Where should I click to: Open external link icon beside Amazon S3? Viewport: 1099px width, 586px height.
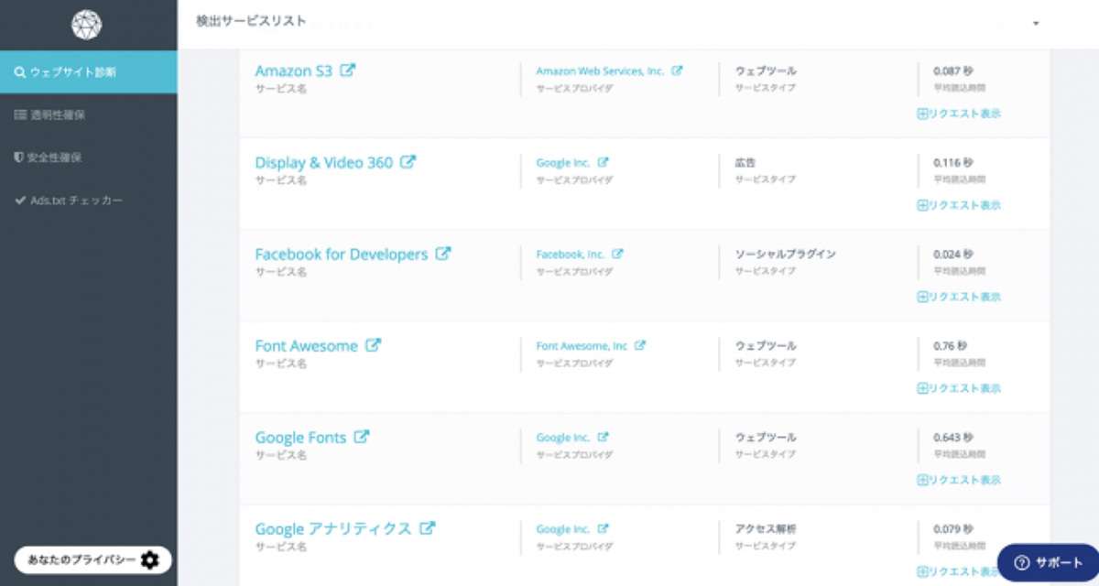pos(348,70)
